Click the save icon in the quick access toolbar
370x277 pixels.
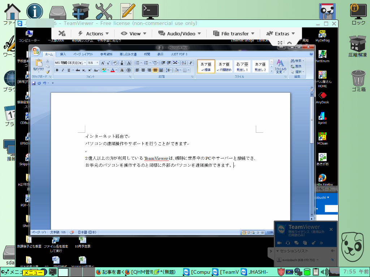pos(34,83)
